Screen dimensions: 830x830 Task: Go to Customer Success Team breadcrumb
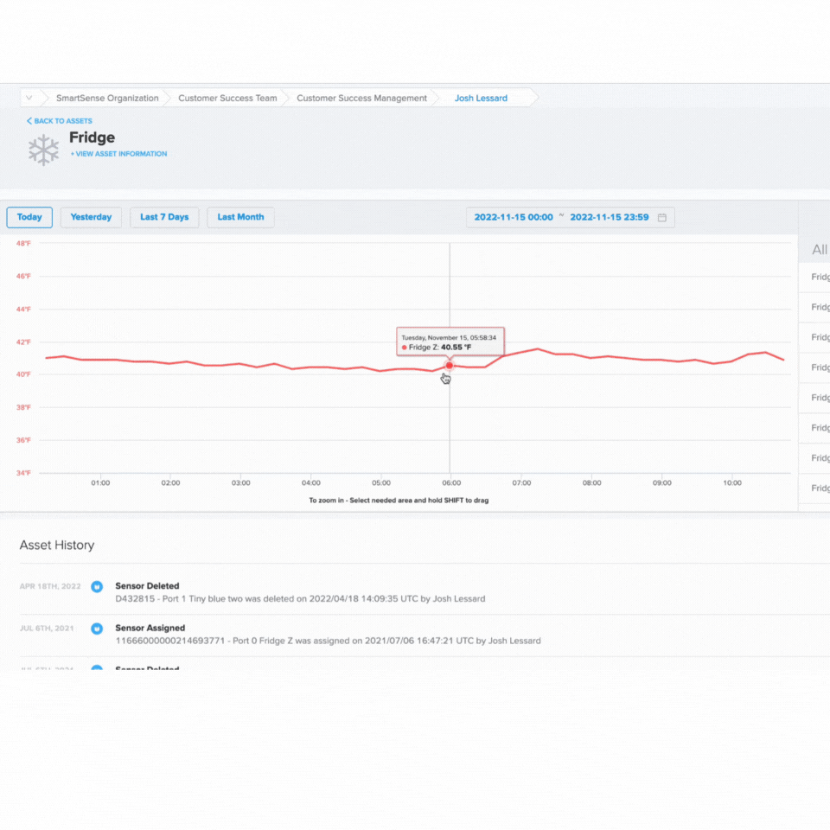(227, 98)
